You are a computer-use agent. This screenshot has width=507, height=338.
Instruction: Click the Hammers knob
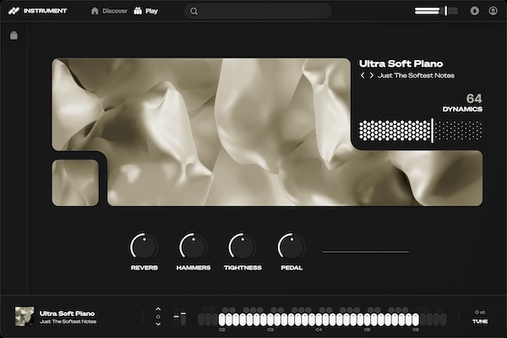click(194, 247)
